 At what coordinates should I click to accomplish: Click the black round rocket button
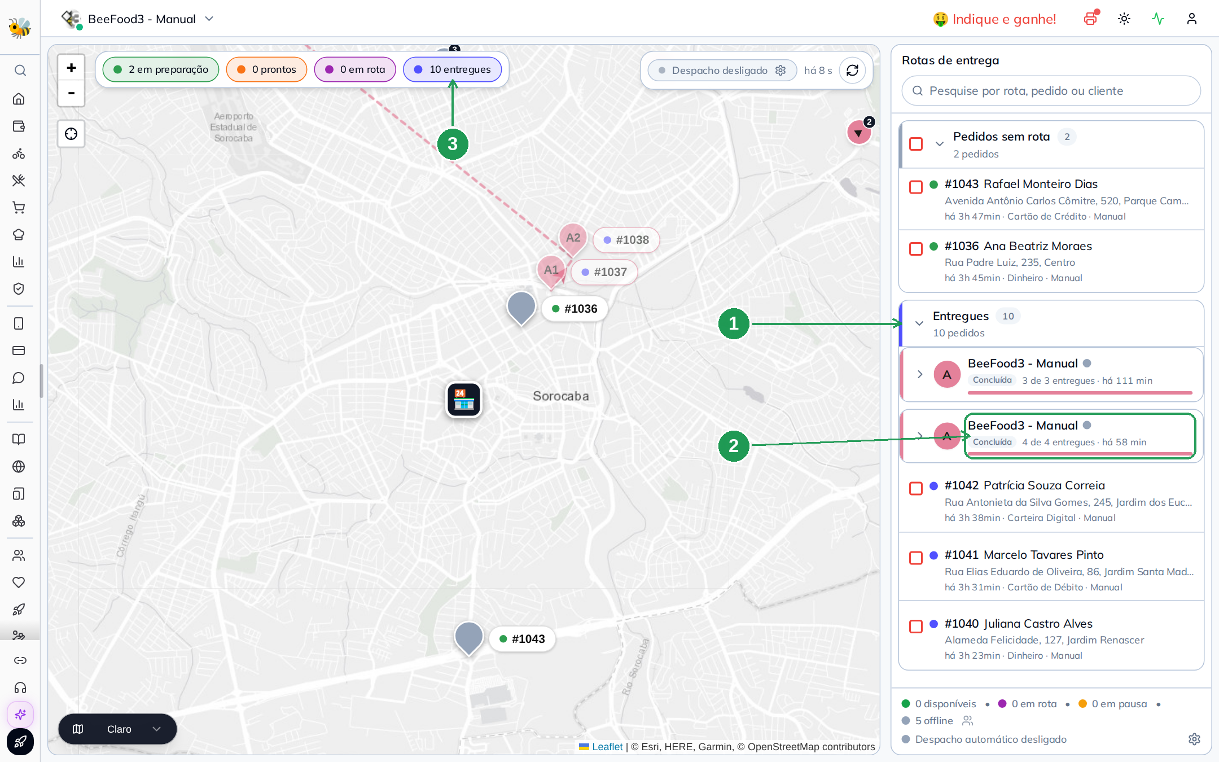click(20, 742)
